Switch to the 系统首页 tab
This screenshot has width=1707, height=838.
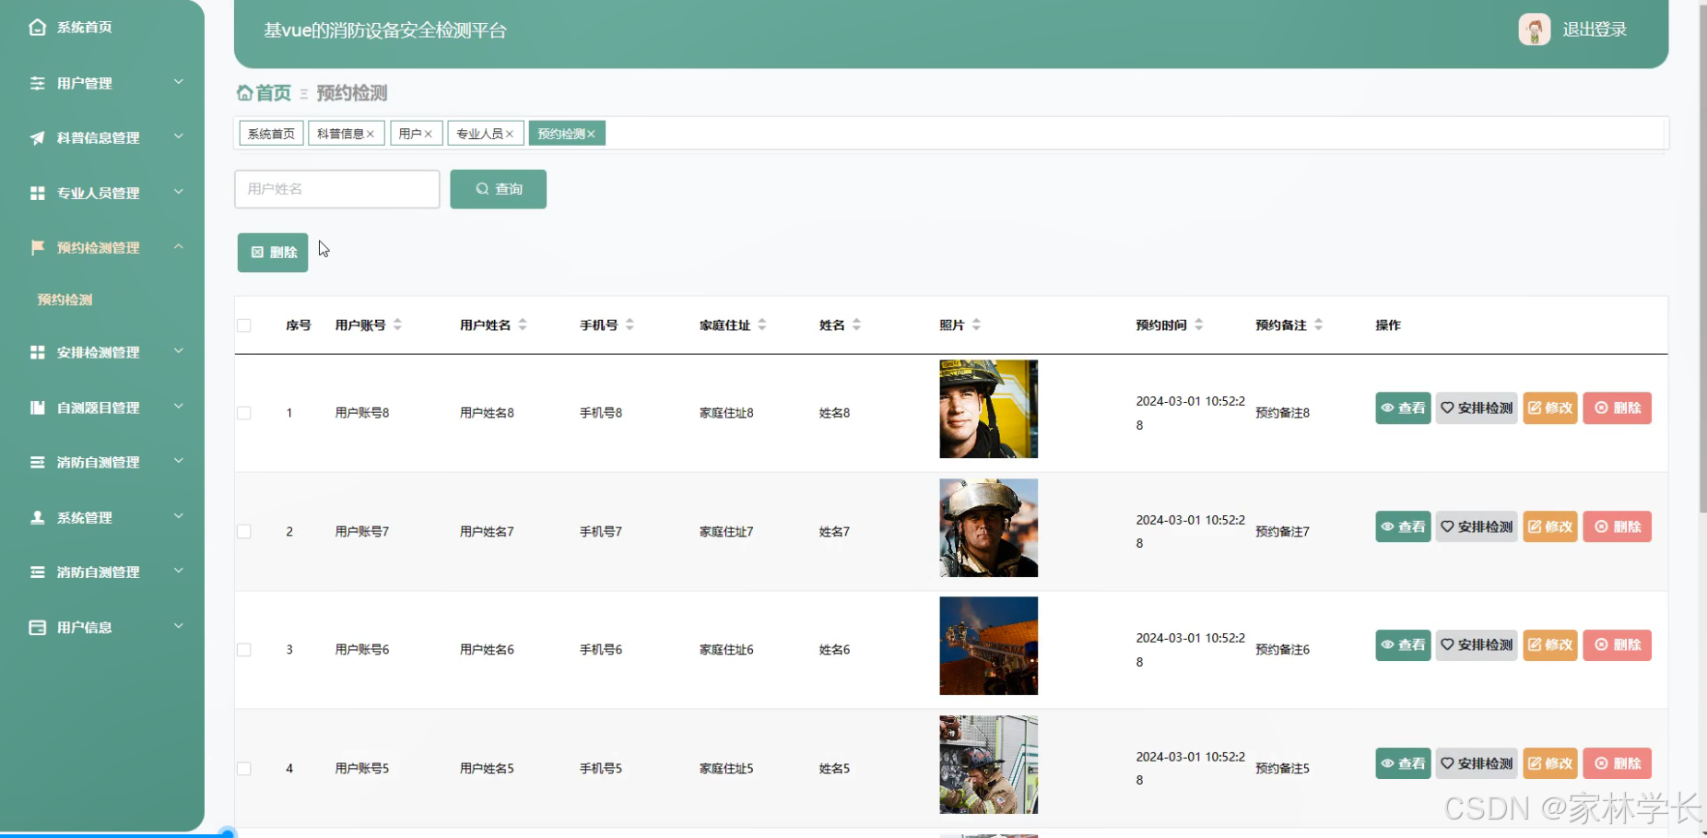pyautogui.click(x=271, y=134)
